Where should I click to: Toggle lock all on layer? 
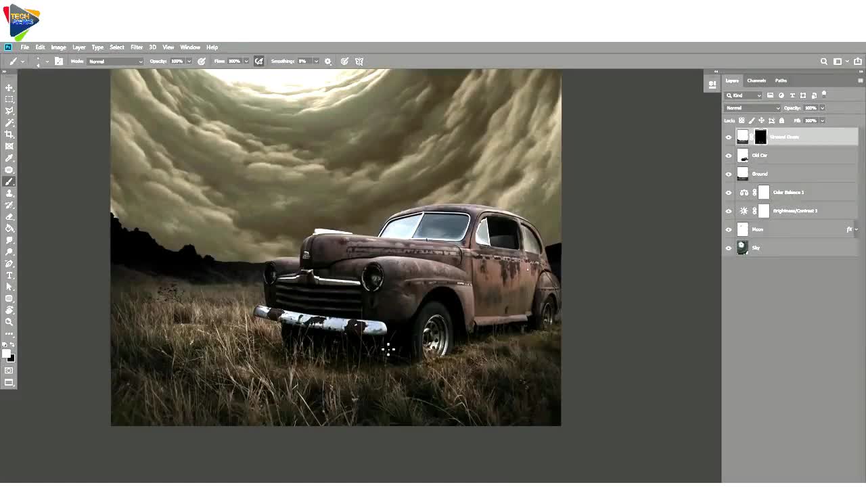tap(782, 120)
